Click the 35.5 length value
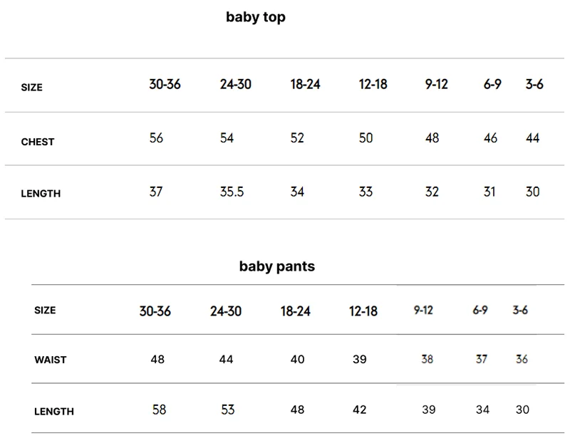The width and height of the screenshot is (570, 438). pyautogui.click(x=232, y=192)
